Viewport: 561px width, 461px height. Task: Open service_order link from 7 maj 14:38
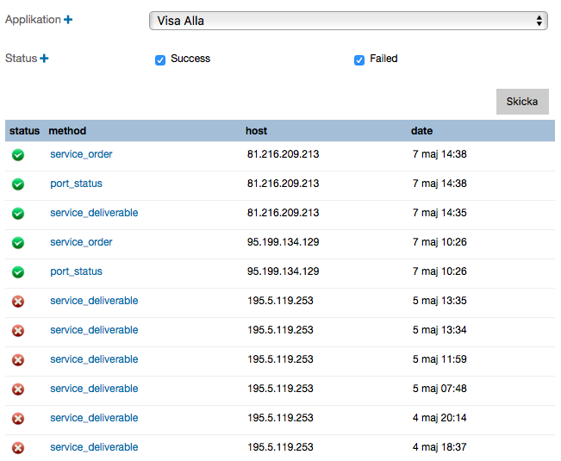(81, 154)
